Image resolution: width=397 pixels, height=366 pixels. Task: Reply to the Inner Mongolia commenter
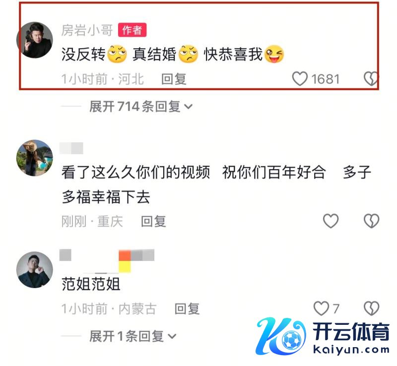tap(187, 309)
